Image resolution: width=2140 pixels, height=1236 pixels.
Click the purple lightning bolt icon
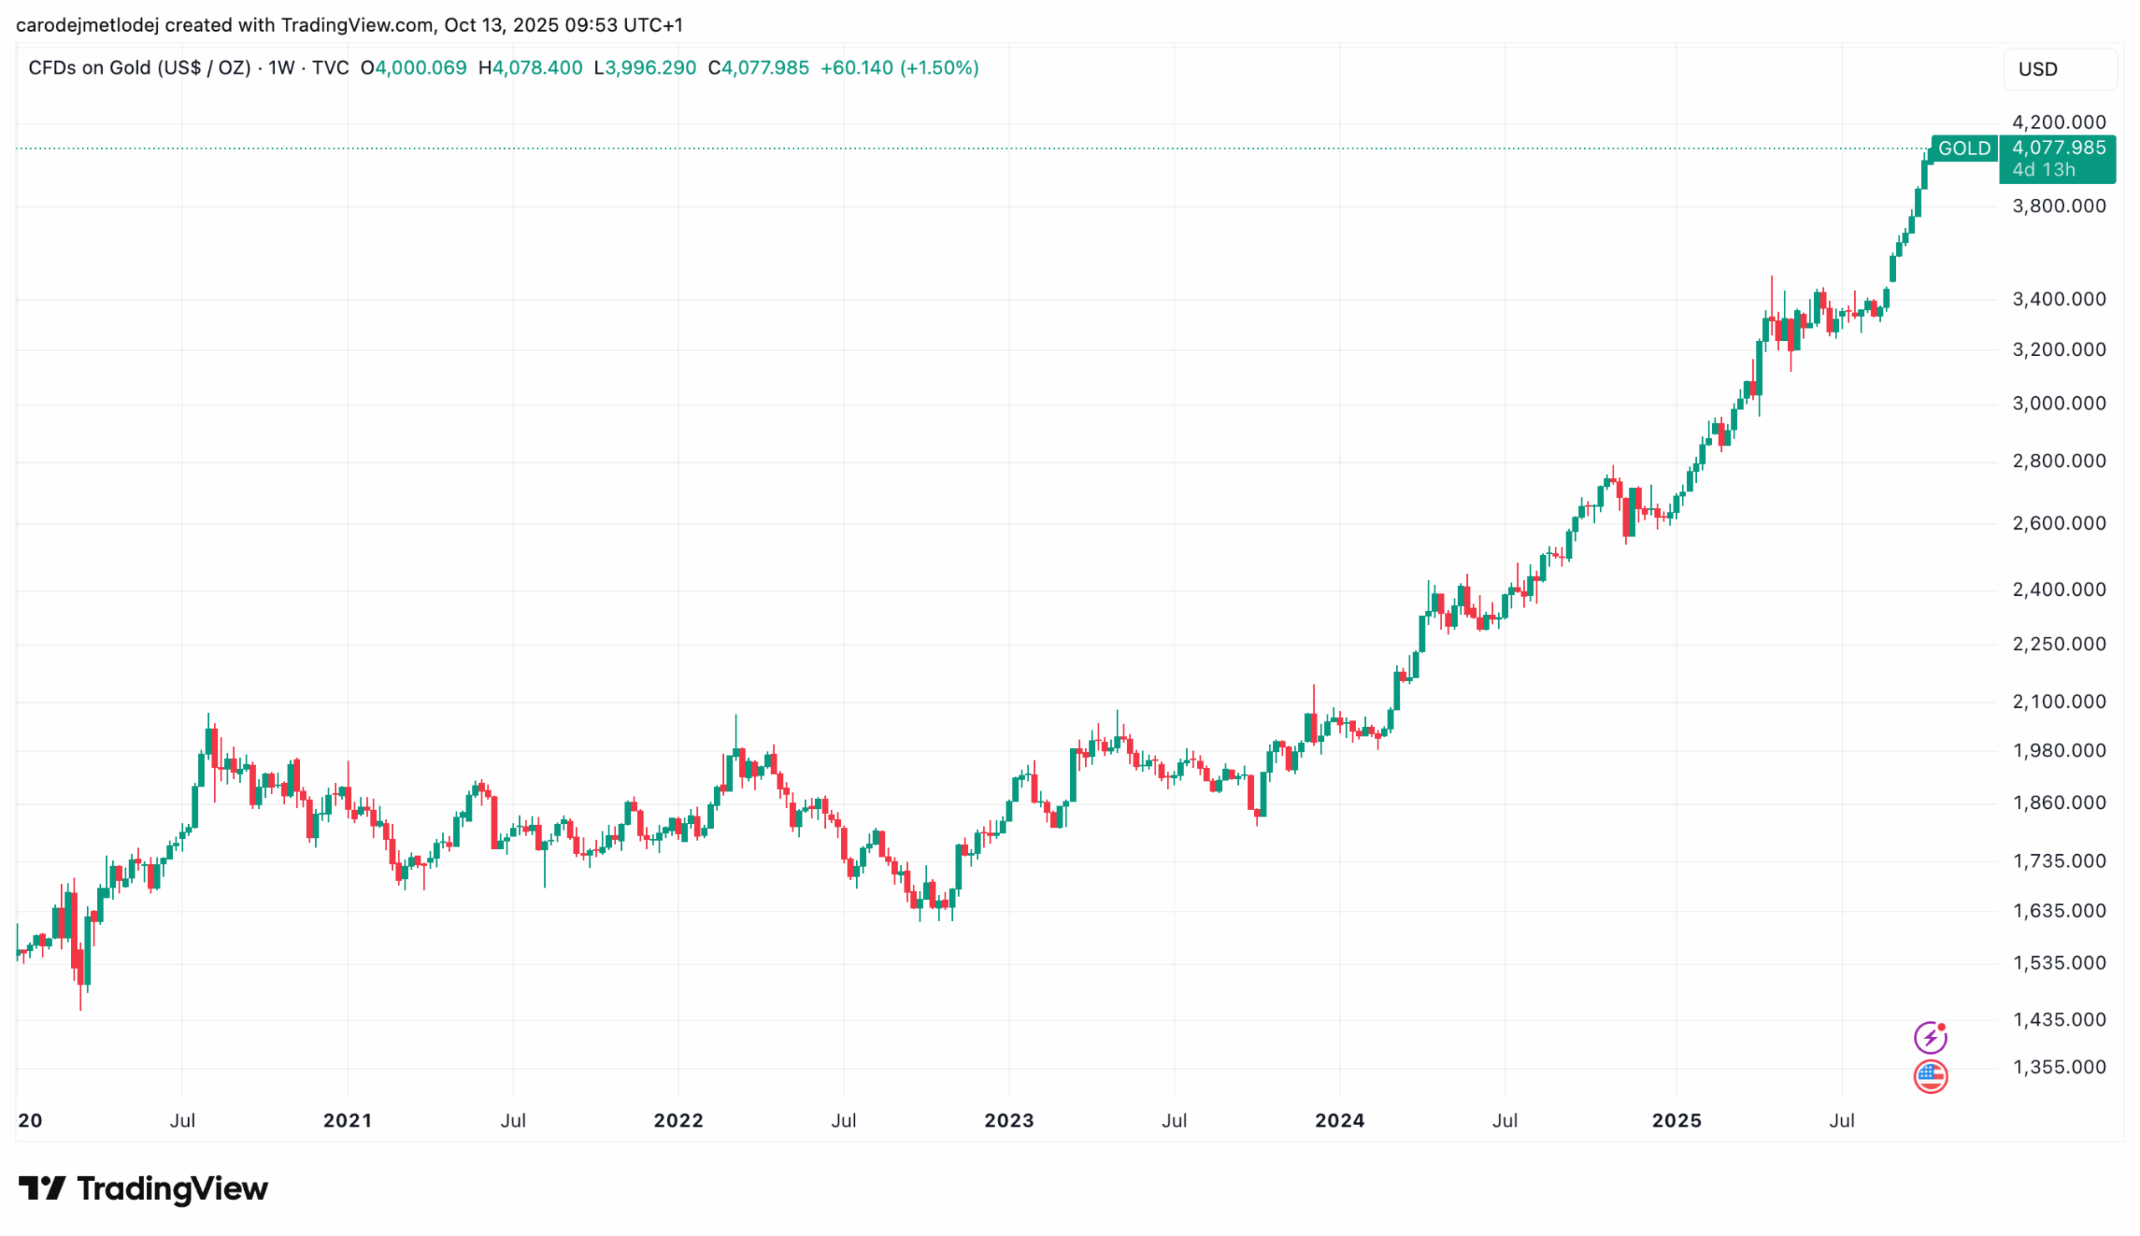point(1929,1036)
